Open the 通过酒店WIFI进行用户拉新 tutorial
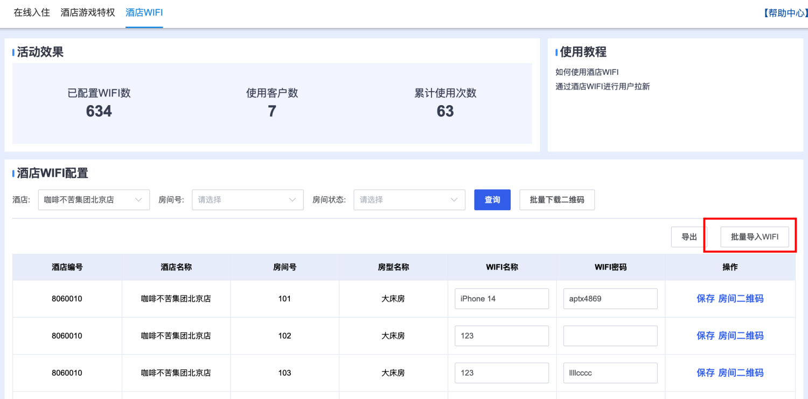Viewport: 808px width, 399px height. point(603,86)
